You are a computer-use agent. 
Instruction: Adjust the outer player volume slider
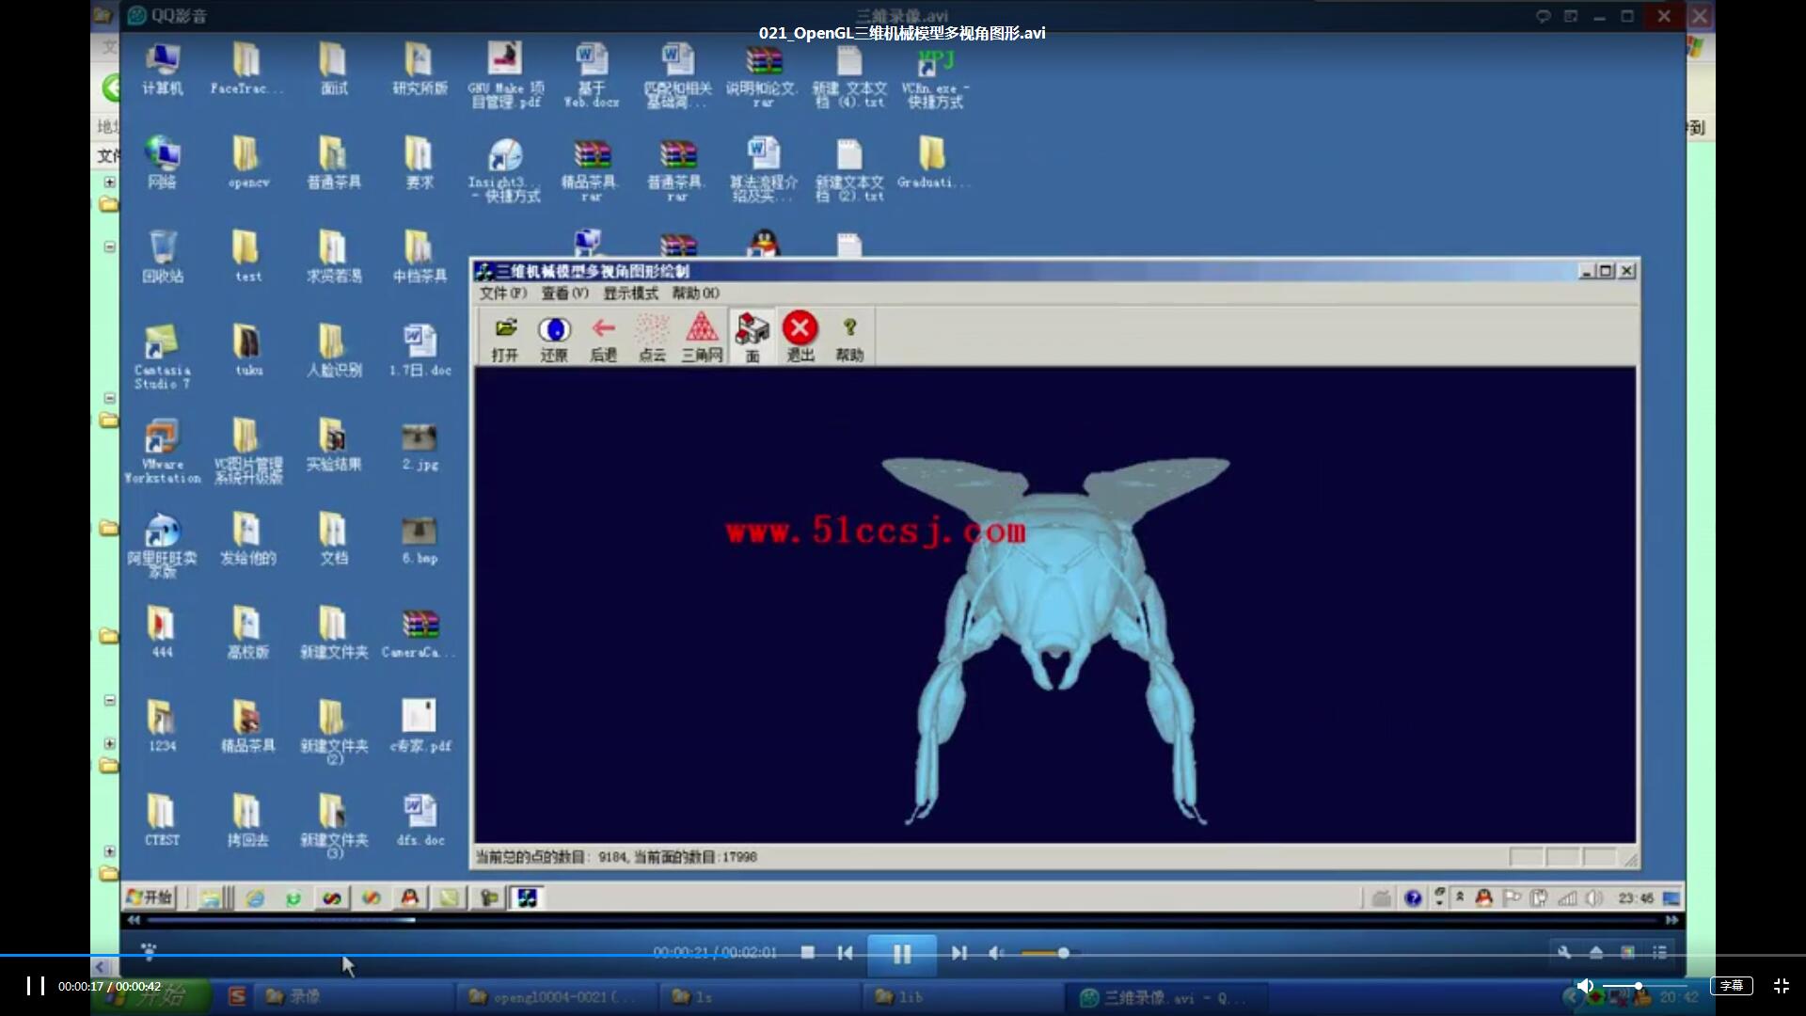point(1644,986)
